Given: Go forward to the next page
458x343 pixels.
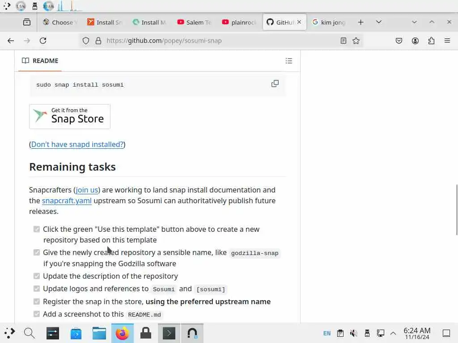Looking at the screenshot, I should click(x=27, y=41).
